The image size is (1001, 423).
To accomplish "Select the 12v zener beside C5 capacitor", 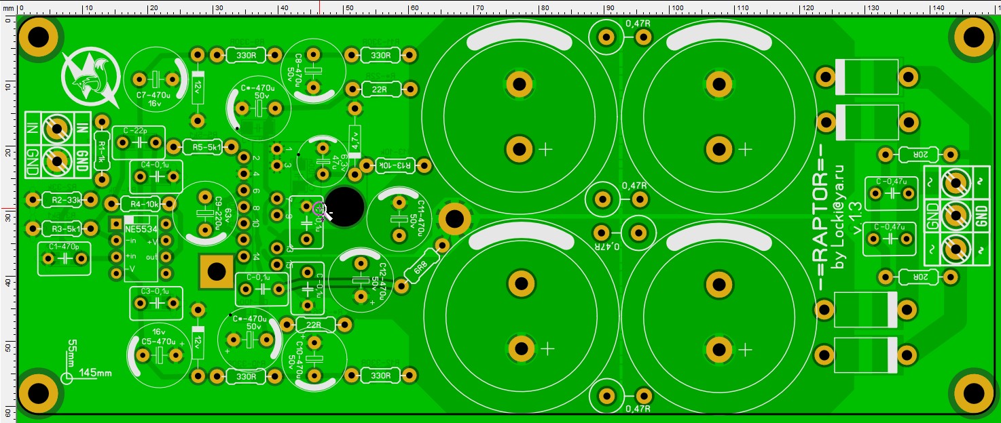I will point(198,342).
